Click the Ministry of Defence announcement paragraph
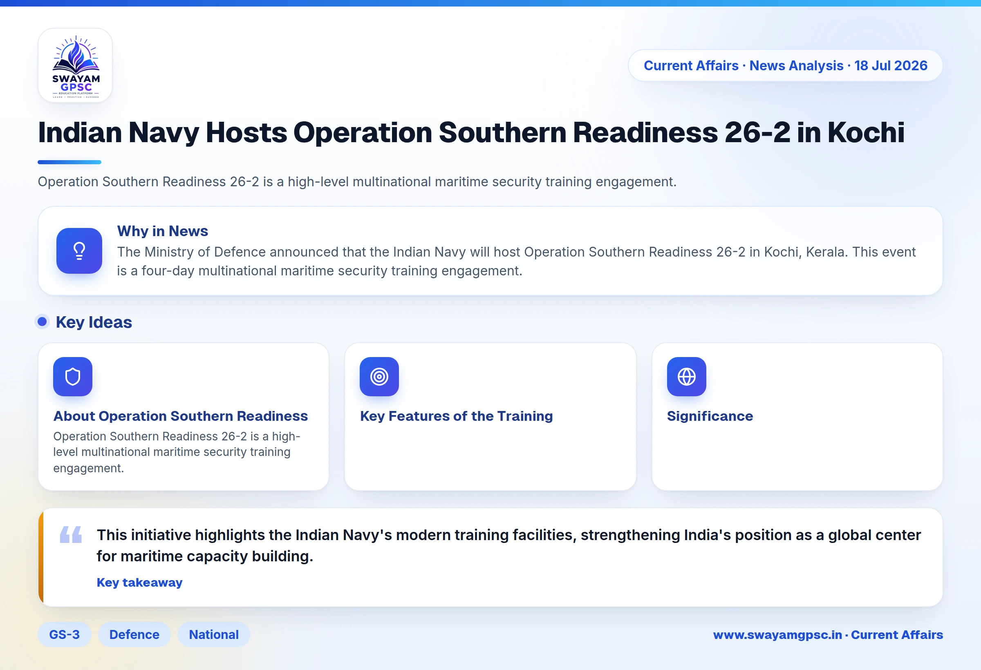This screenshot has width=981, height=670. pyautogui.click(x=516, y=261)
